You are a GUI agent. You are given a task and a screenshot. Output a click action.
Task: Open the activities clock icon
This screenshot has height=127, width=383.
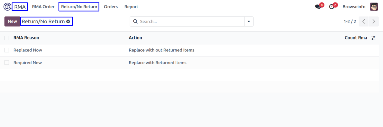(332, 7)
